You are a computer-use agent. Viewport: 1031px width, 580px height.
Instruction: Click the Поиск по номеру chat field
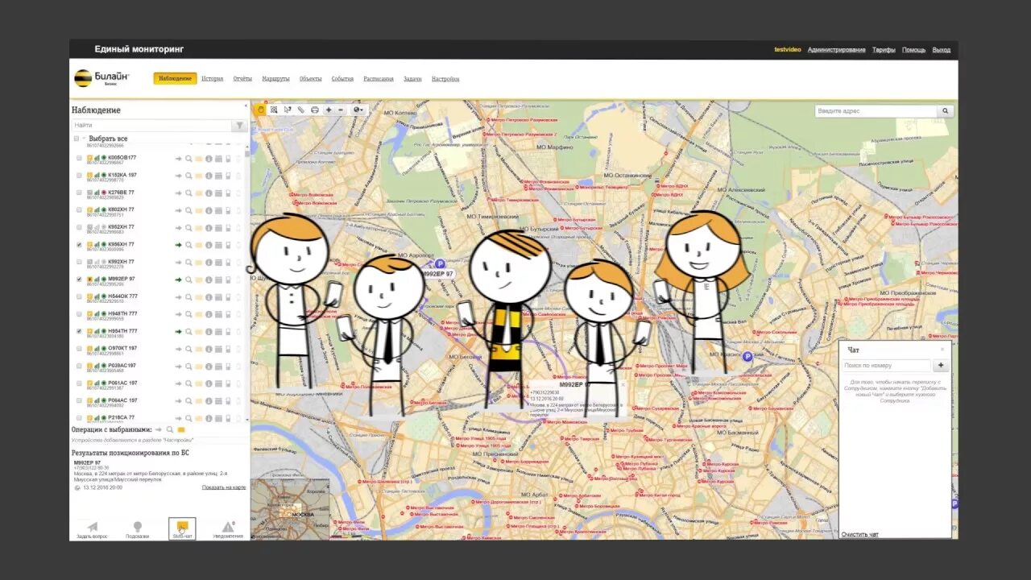887,366
